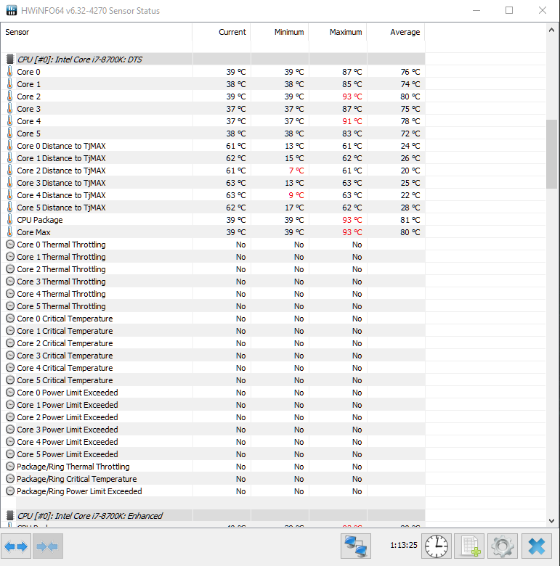This screenshot has height=566, width=560.
Task: Select the Core 3 sensor row
Action: pyautogui.click(x=213, y=109)
